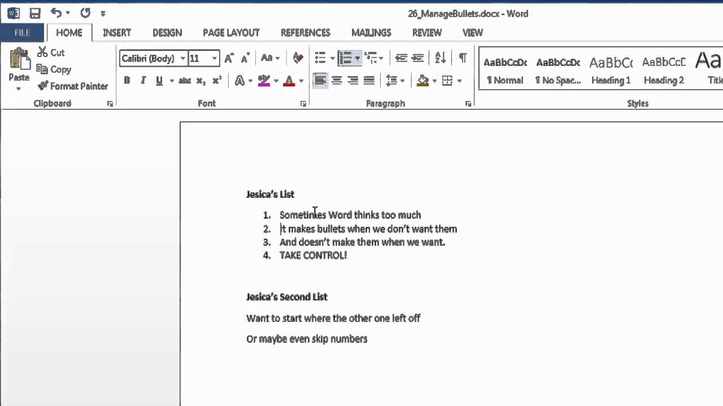
Task: Switch to the REVIEW tab
Action: point(426,33)
